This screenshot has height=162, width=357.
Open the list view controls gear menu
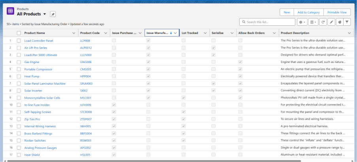coord(302,22)
